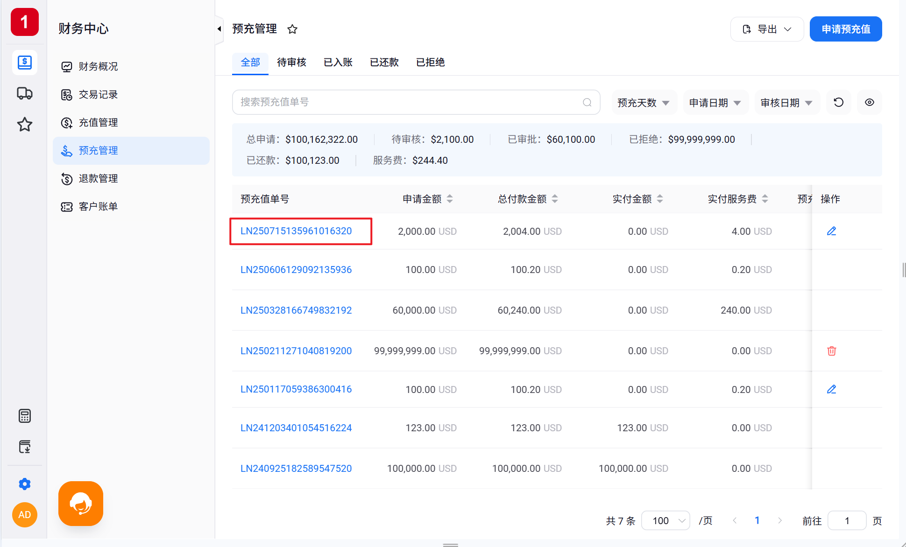Open the truck logistics icon in left rail
Viewport: 906px width, 547px height.
pyautogui.click(x=25, y=93)
